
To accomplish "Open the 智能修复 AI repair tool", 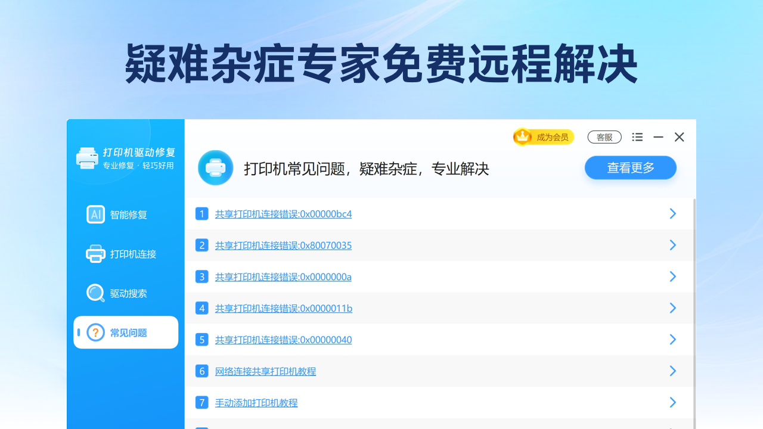I will coord(95,214).
